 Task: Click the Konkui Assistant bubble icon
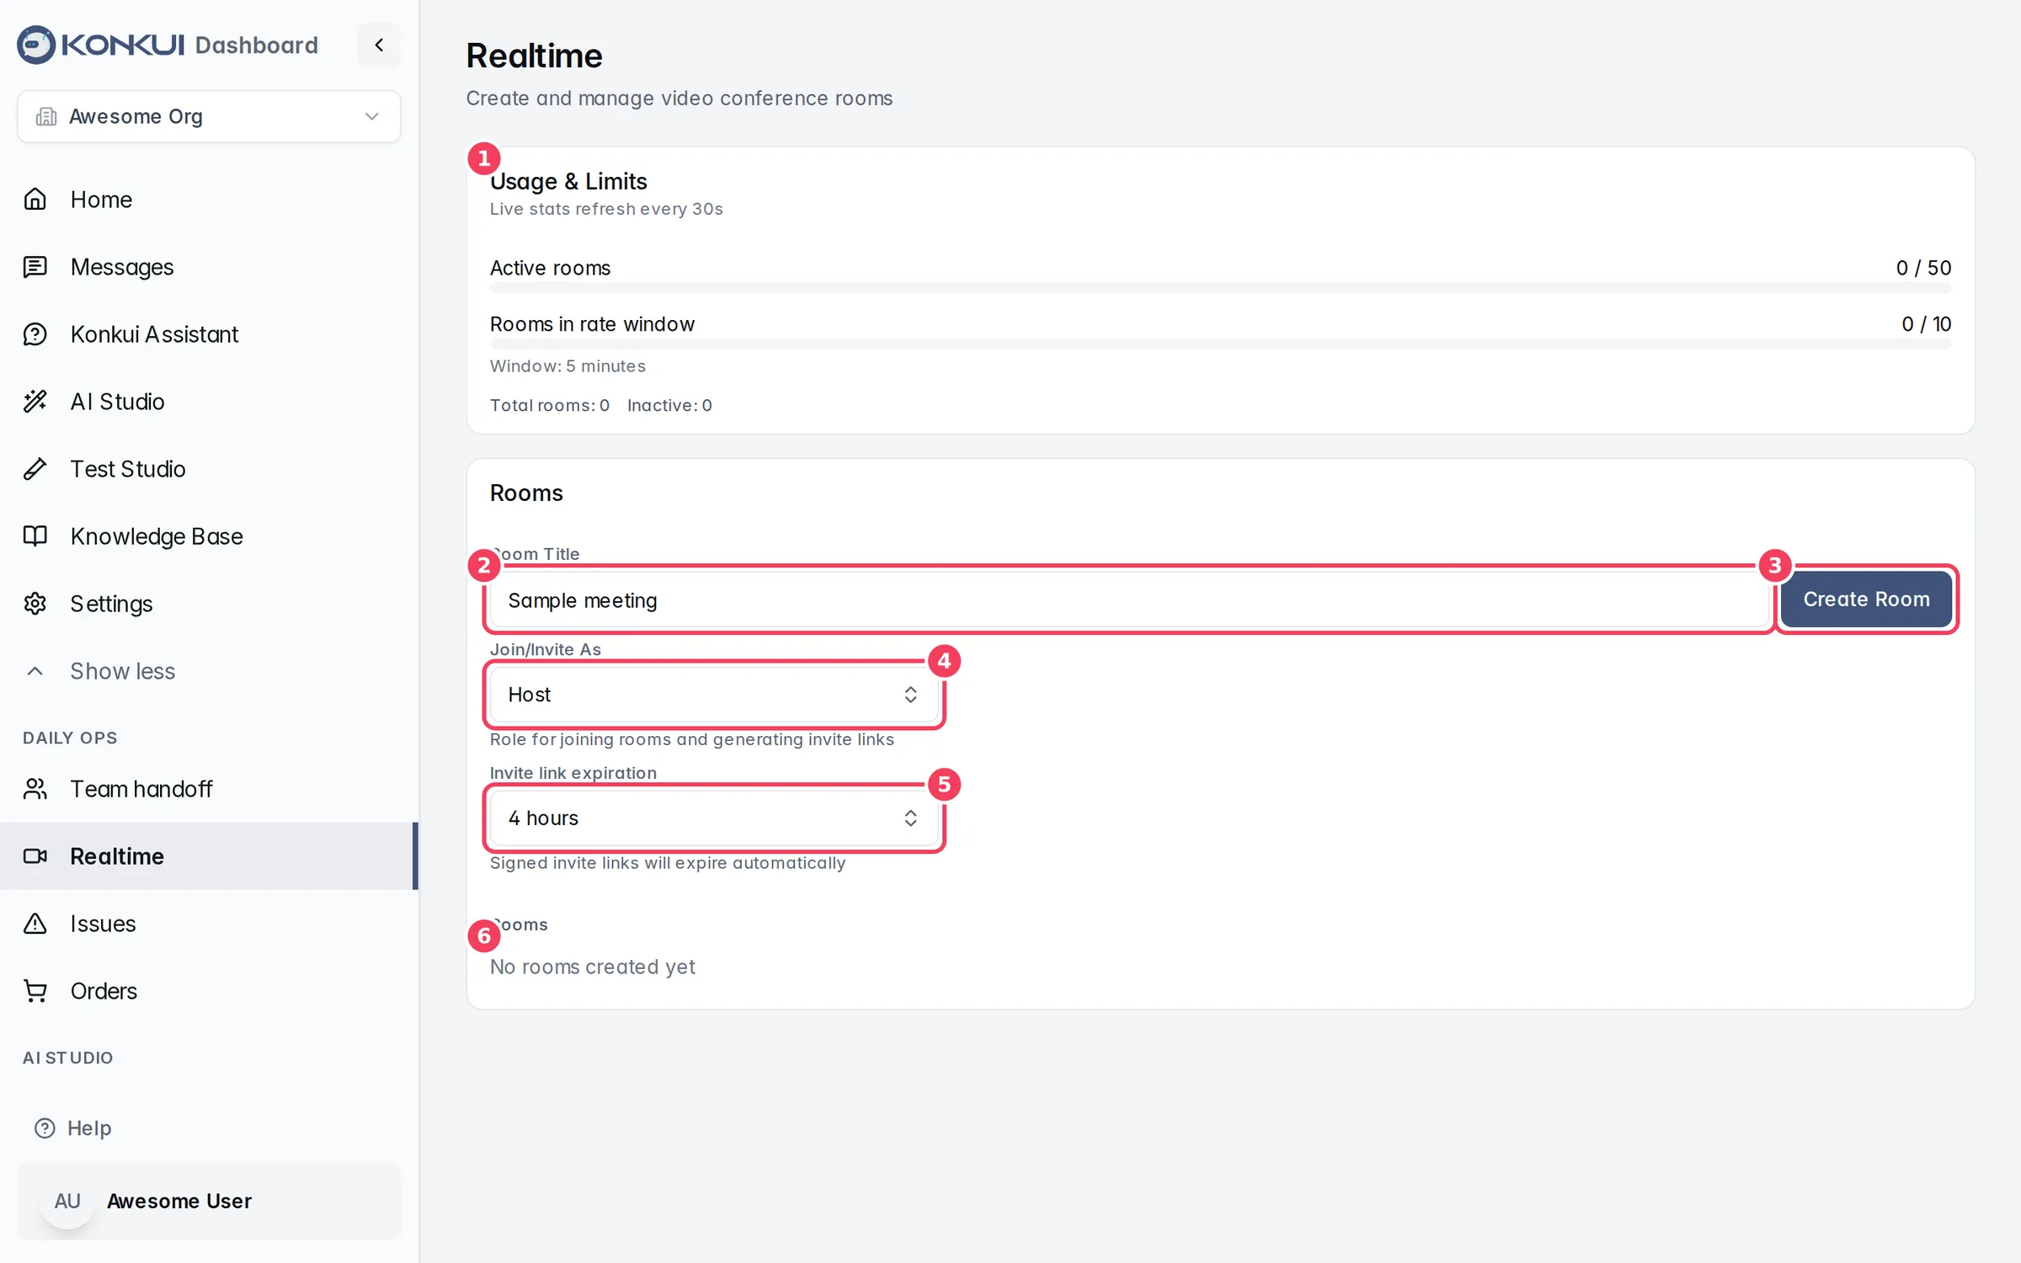click(x=35, y=334)
